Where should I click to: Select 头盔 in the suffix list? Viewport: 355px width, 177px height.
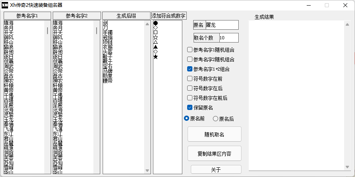[x=107, y=52]
